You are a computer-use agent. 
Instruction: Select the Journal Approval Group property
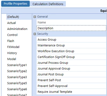click(x=71, y=69)
